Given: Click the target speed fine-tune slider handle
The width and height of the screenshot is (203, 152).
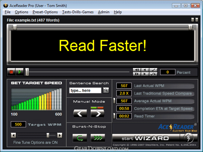Looking at the screenshot, I should coord(48,135).
